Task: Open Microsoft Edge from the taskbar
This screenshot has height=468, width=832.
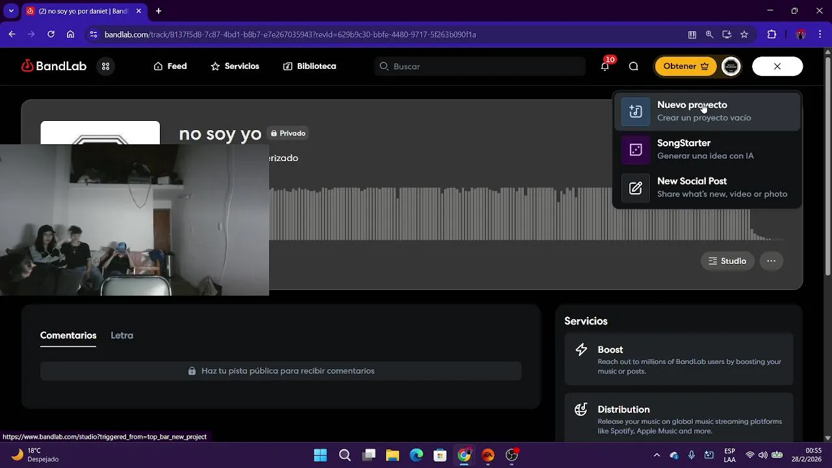Action: coord(417,455)
